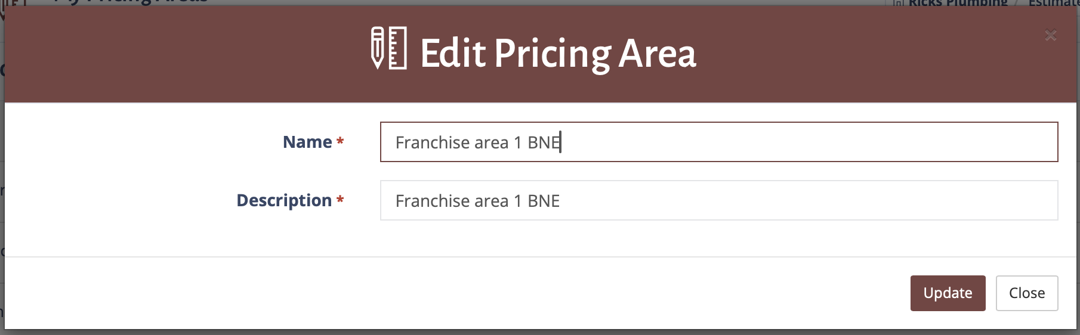This screenshot has height=335, width=1080.
Task: Place cursor on 'BNE' in Description field
Action: coord(544,201)
